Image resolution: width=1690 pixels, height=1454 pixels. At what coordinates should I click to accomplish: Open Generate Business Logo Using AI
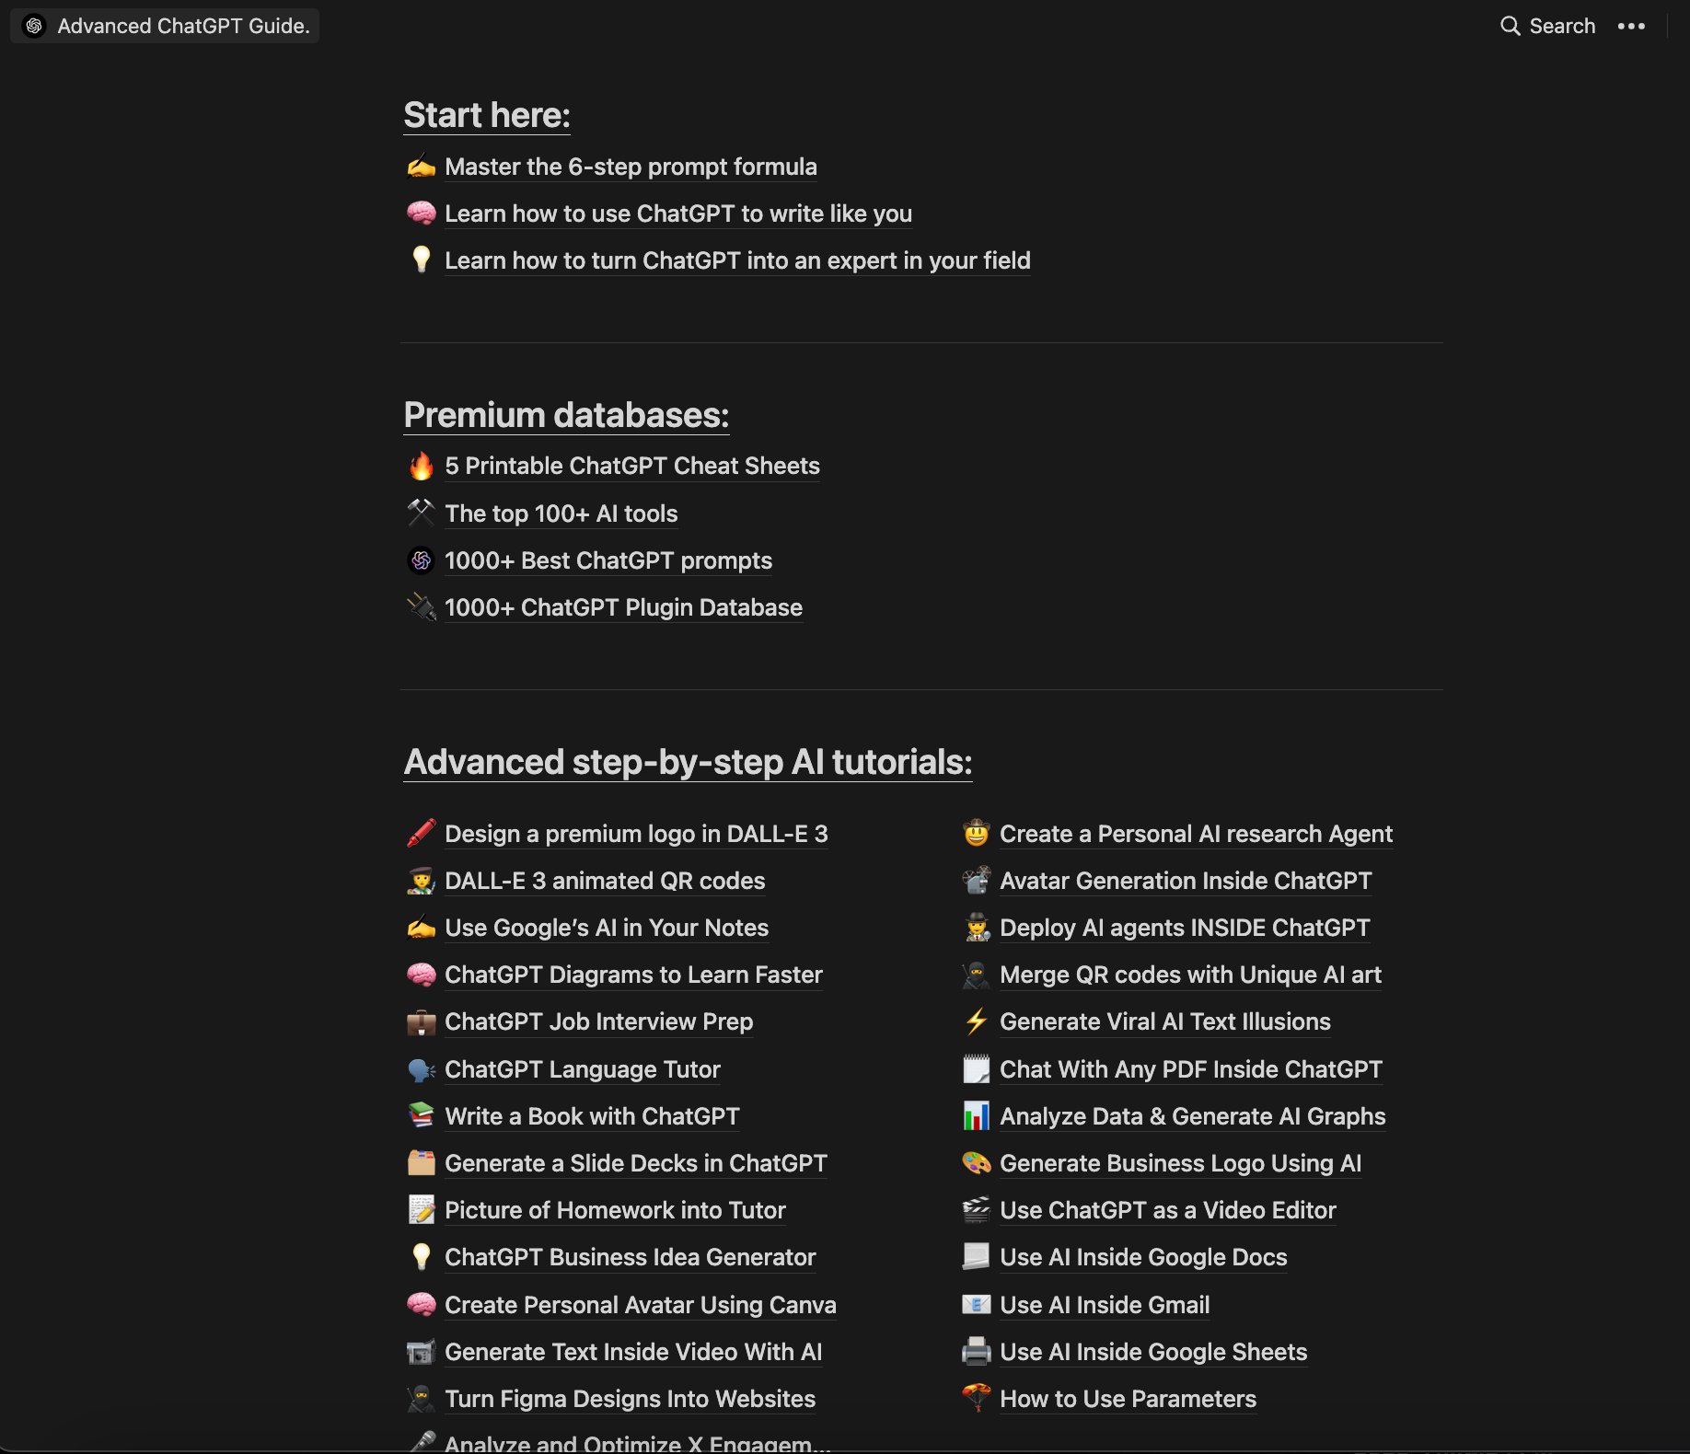click(x=1180, y=1163)
